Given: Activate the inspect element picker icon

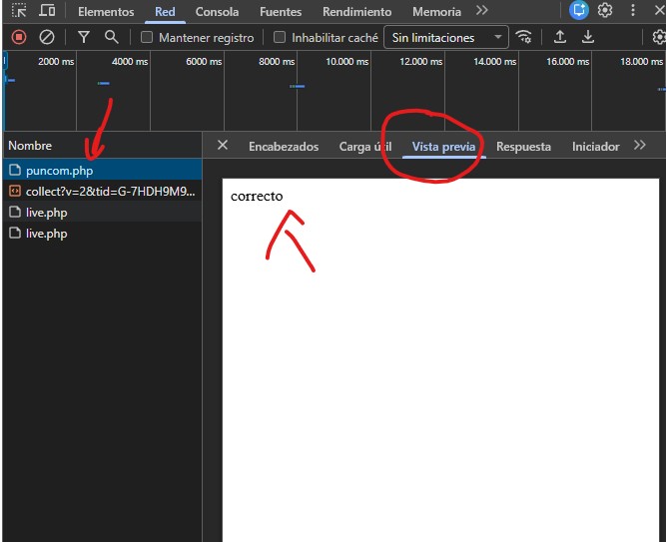Looking at the screenshot, I should click(x=19, y=11).
